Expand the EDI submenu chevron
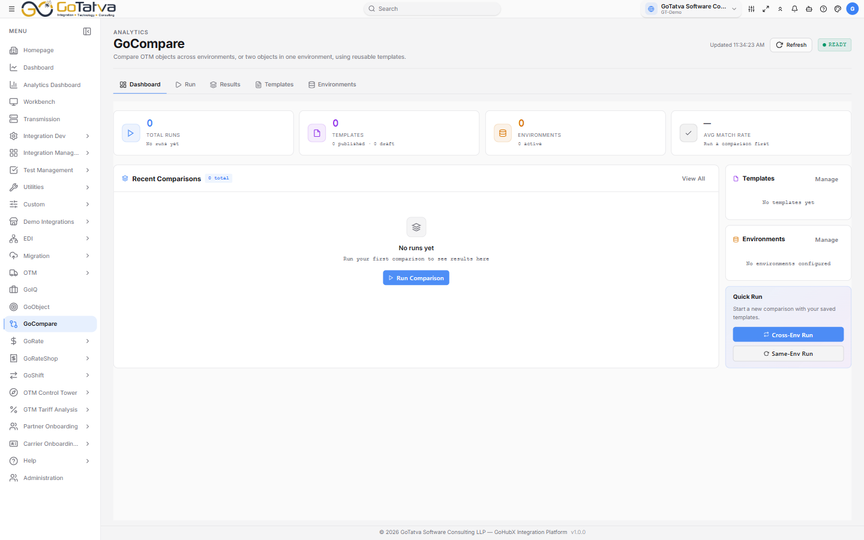The height and width of the screenshot is (540, 864). pos(88,239)
